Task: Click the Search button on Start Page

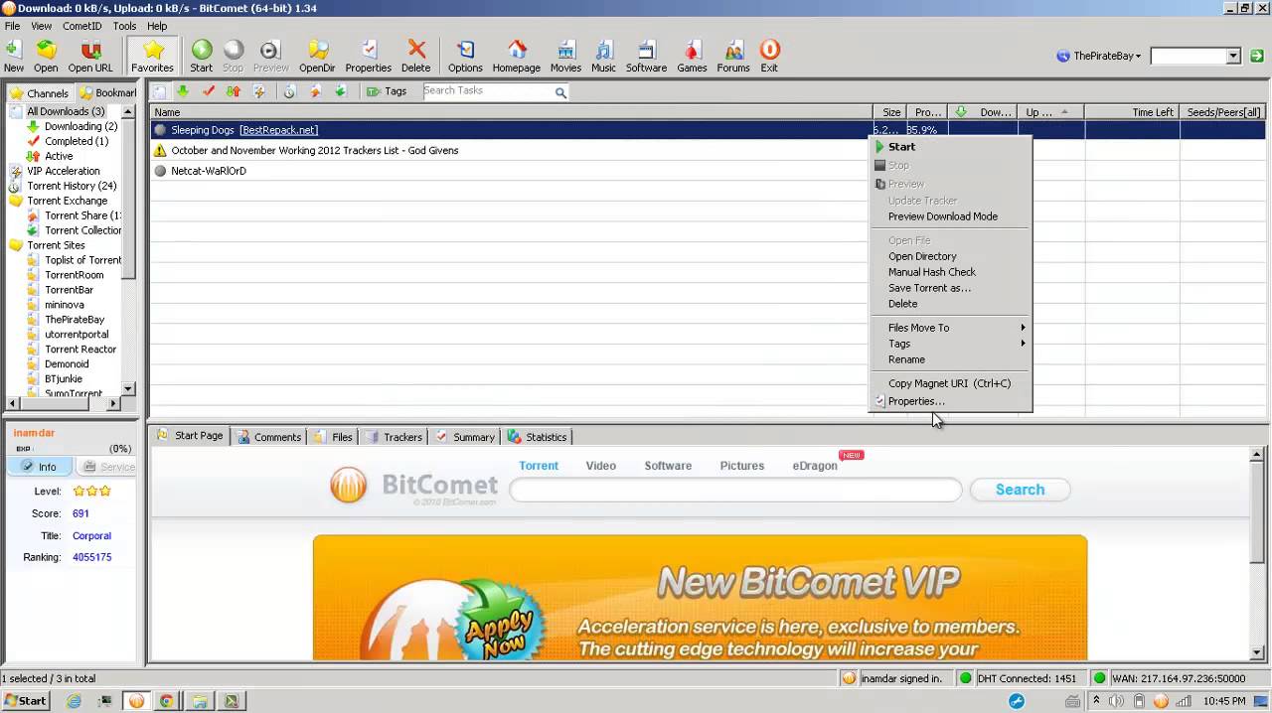Action: 1020,490
